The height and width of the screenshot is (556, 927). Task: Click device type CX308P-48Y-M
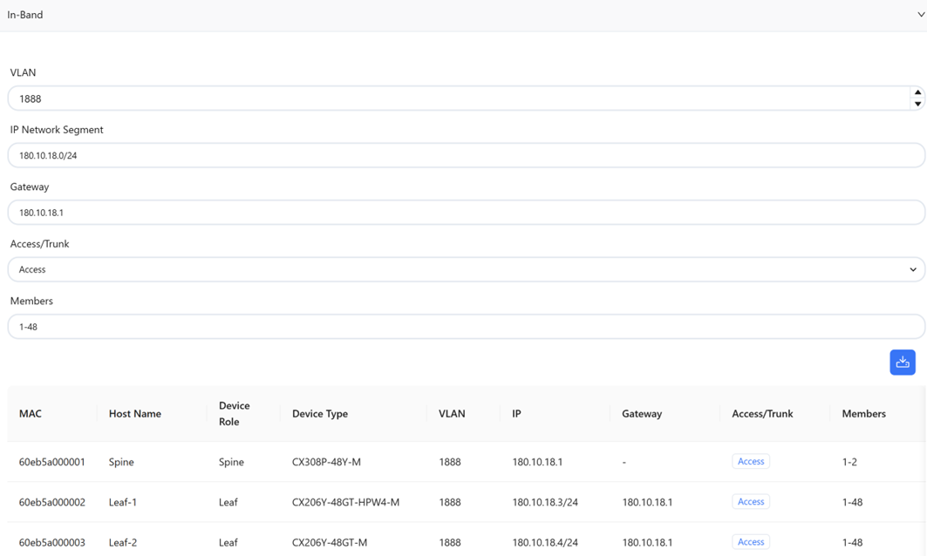tap(326, 462)
